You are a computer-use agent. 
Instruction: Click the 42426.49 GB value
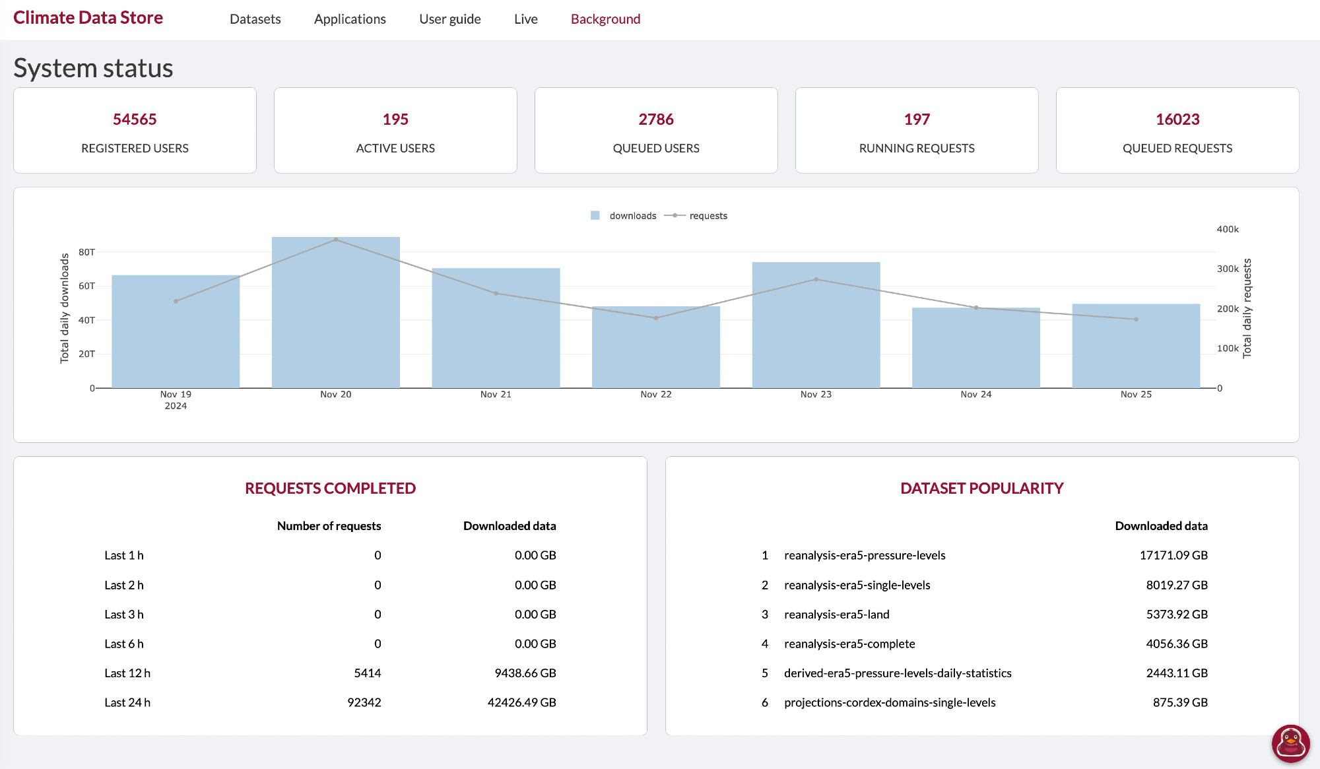[x=522, y=702]
